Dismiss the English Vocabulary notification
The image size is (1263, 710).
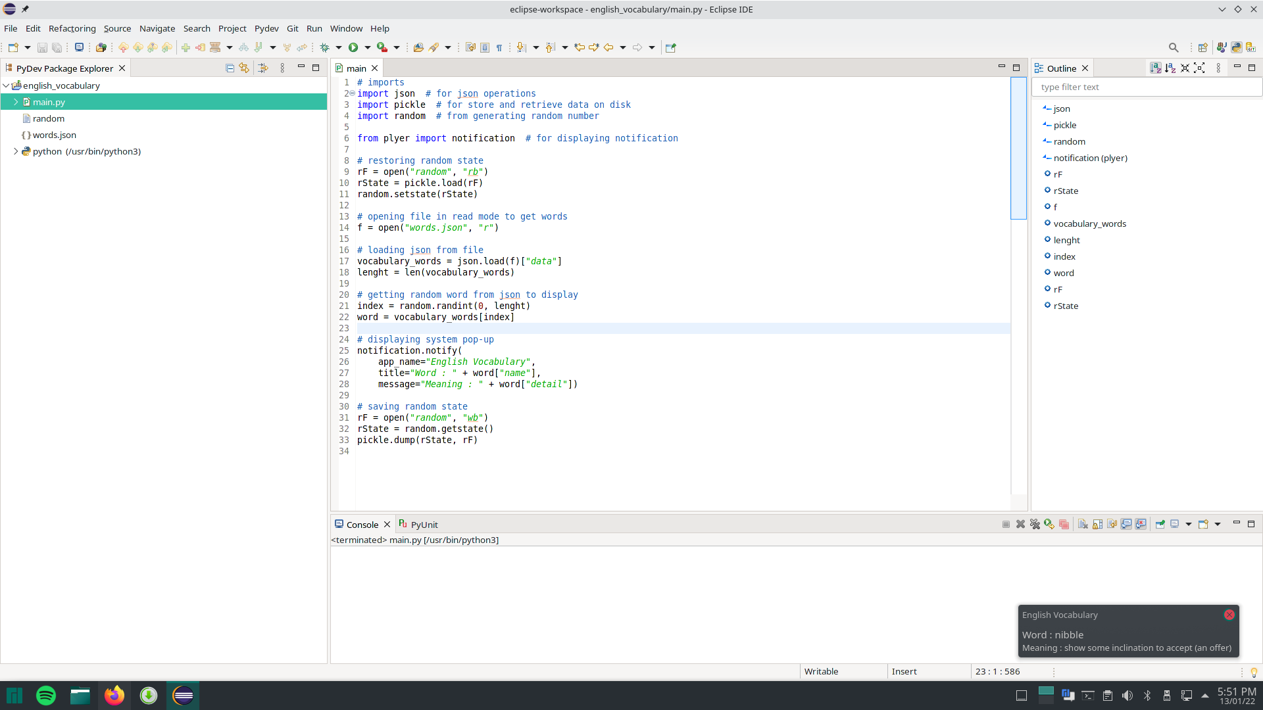click(x=1229, y=615)
